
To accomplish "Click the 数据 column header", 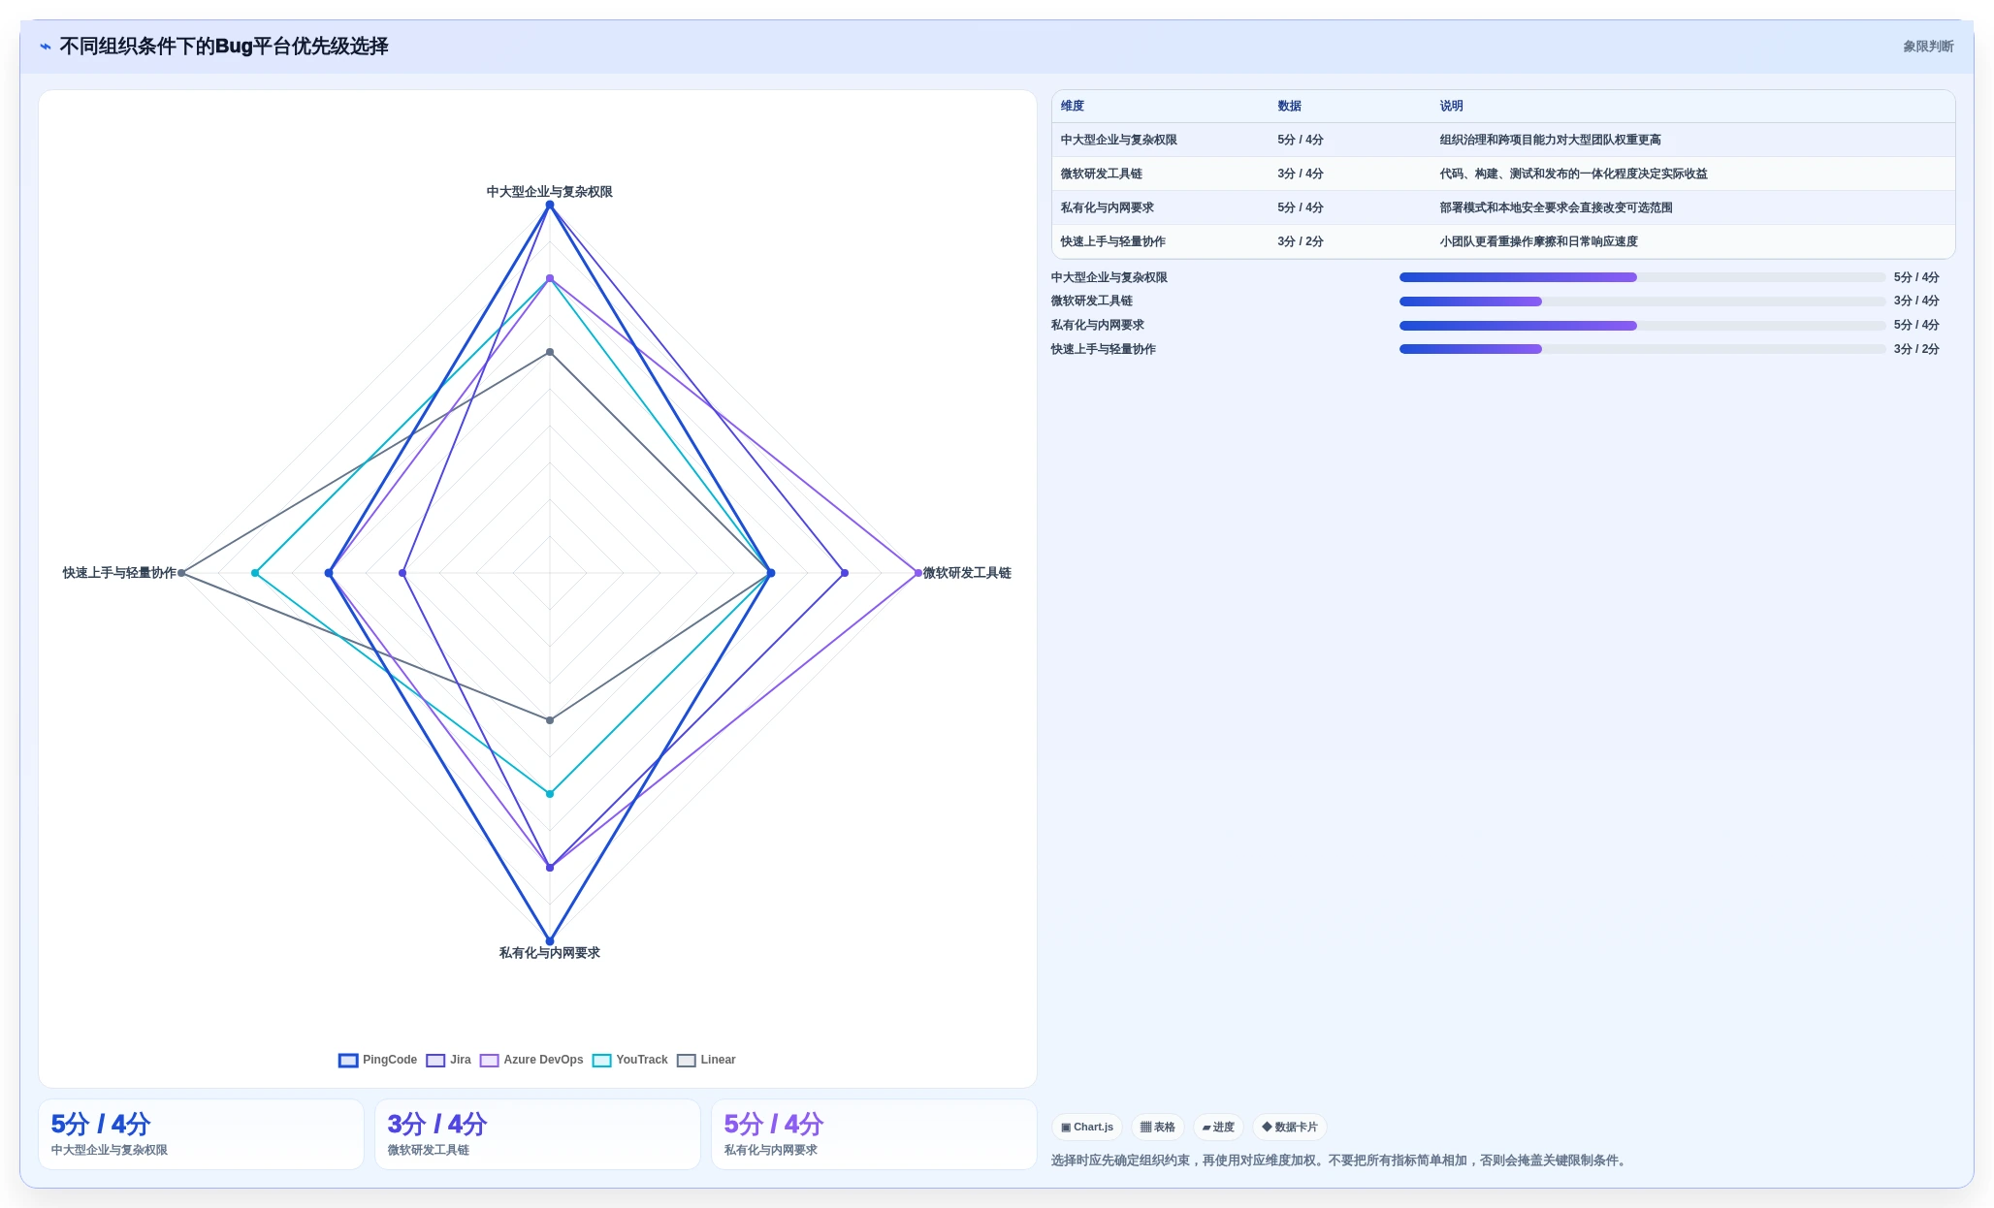I will coord(1290,106).
